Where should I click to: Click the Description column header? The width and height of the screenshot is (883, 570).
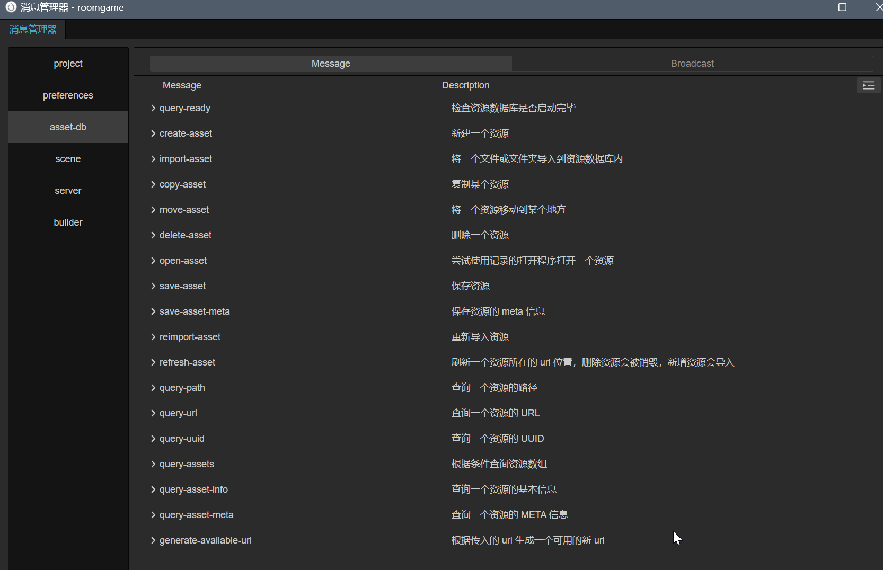point(465,85)
